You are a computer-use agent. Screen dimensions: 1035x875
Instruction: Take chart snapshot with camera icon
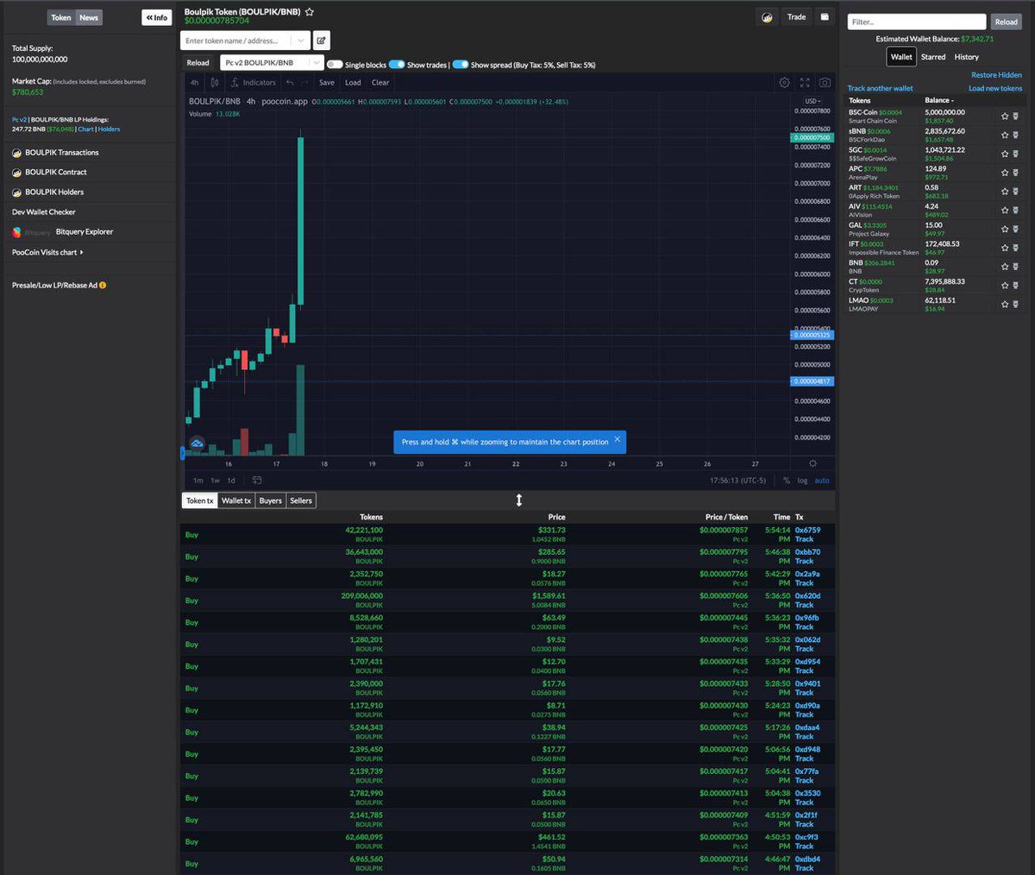tap(825, 83)
